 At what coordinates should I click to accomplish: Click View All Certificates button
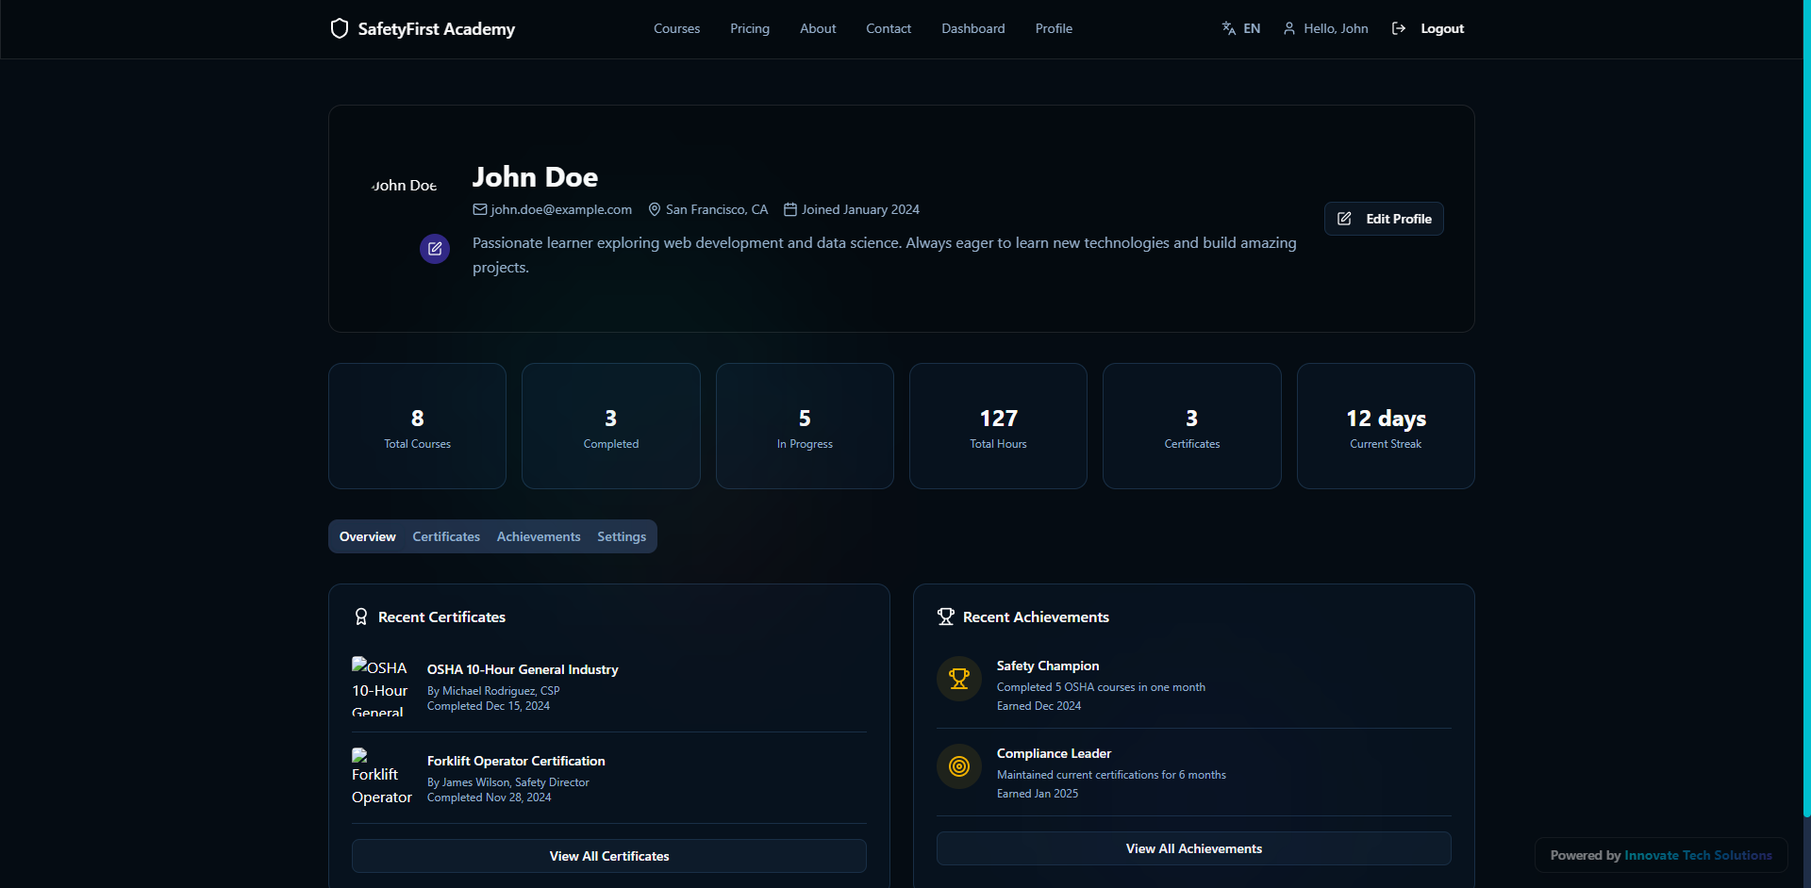coord(609,856)
